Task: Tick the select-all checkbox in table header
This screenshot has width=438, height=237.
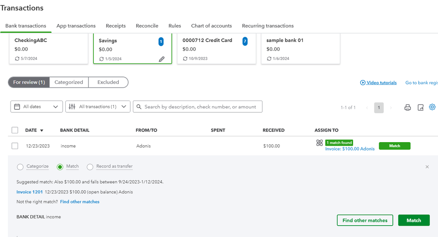Action: click(x=15, y=130)
